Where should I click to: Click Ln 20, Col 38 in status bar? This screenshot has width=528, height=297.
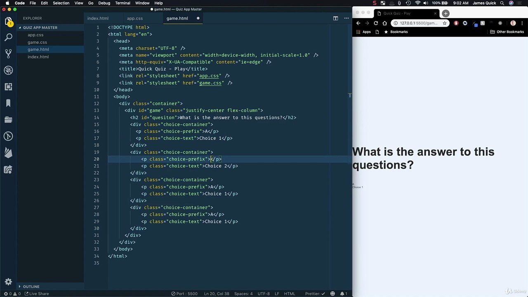pos(217,294)
